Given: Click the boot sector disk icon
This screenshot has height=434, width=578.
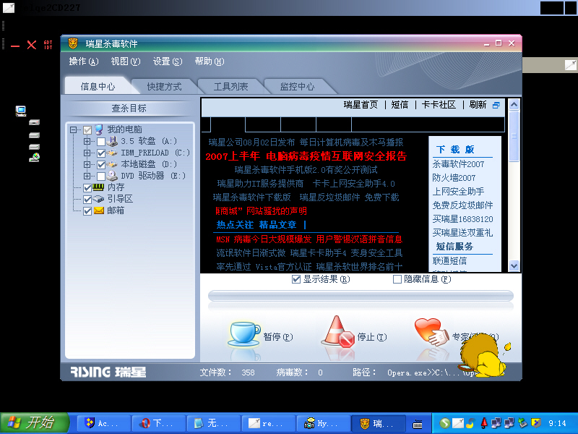Looking at the screenshot, I should [98, 198].
